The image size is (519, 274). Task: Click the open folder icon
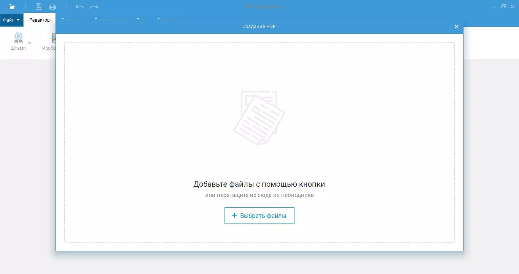click(12, 6)
